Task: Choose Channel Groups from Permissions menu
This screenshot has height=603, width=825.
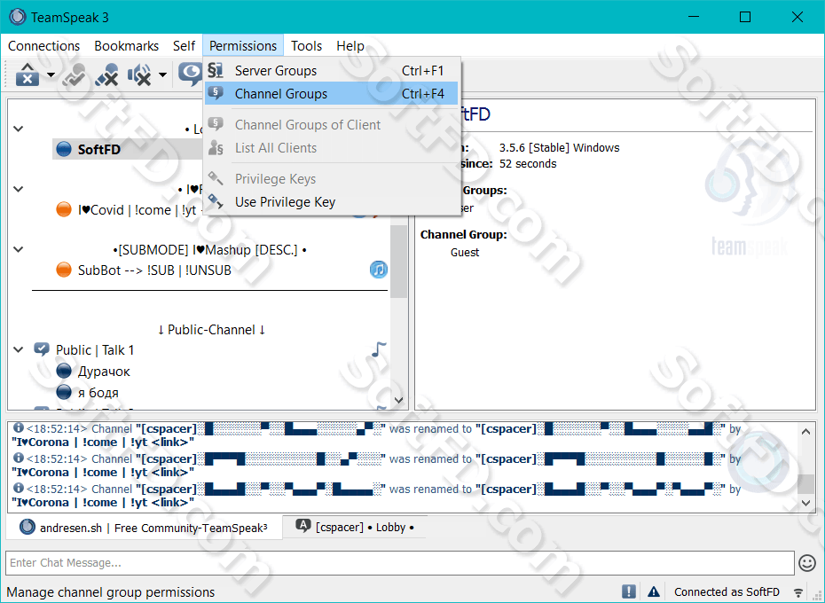Action: point(332,94)
